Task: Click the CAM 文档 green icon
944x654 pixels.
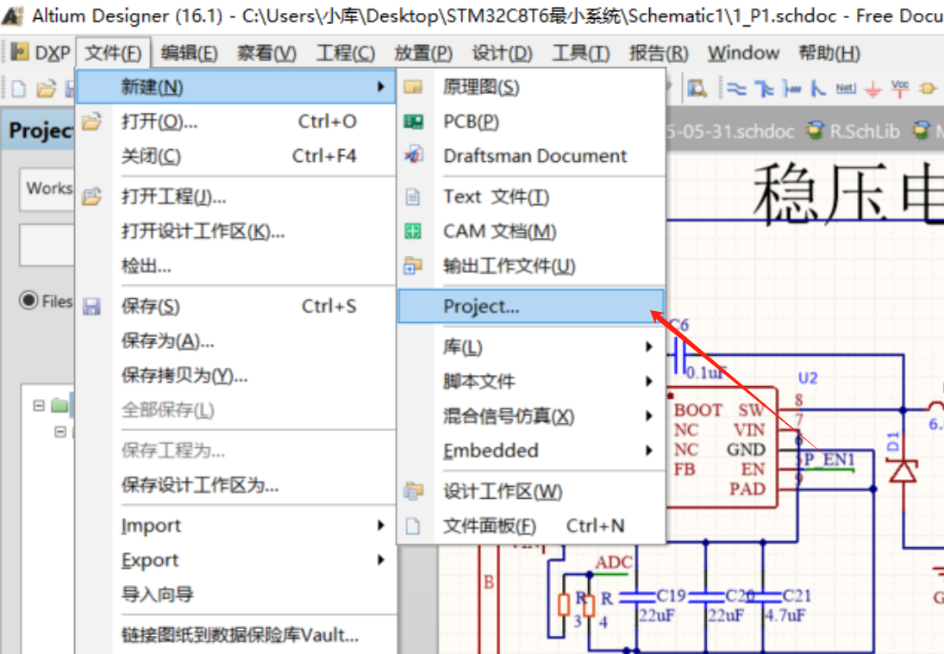Action: (413, 231)
